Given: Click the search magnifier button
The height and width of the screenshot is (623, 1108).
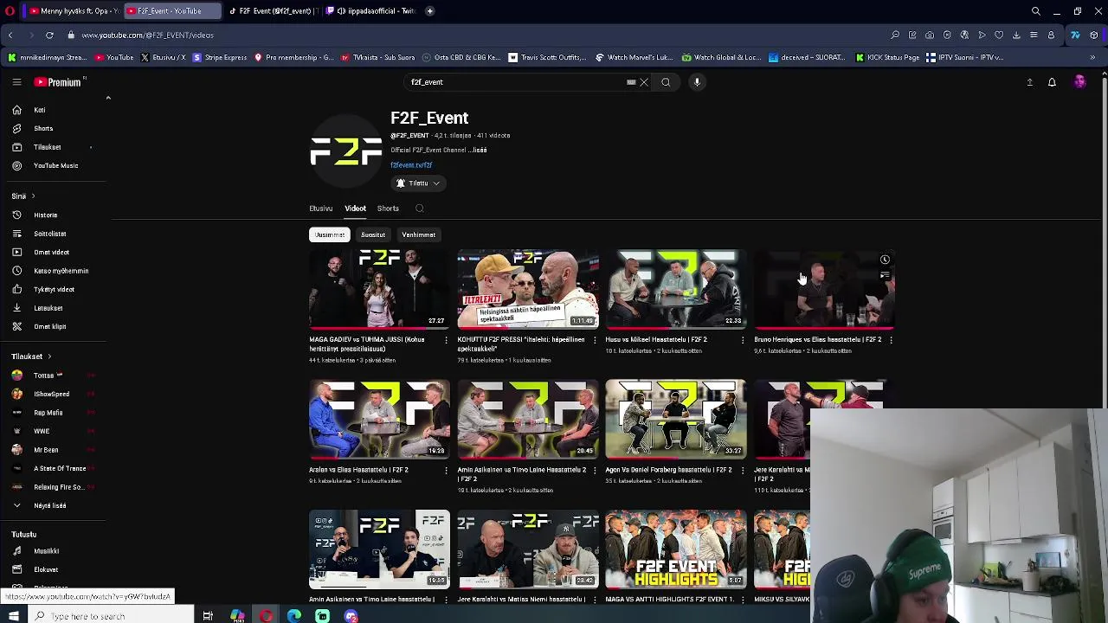Looking at the screenshot, I should (x=666, y=82).
